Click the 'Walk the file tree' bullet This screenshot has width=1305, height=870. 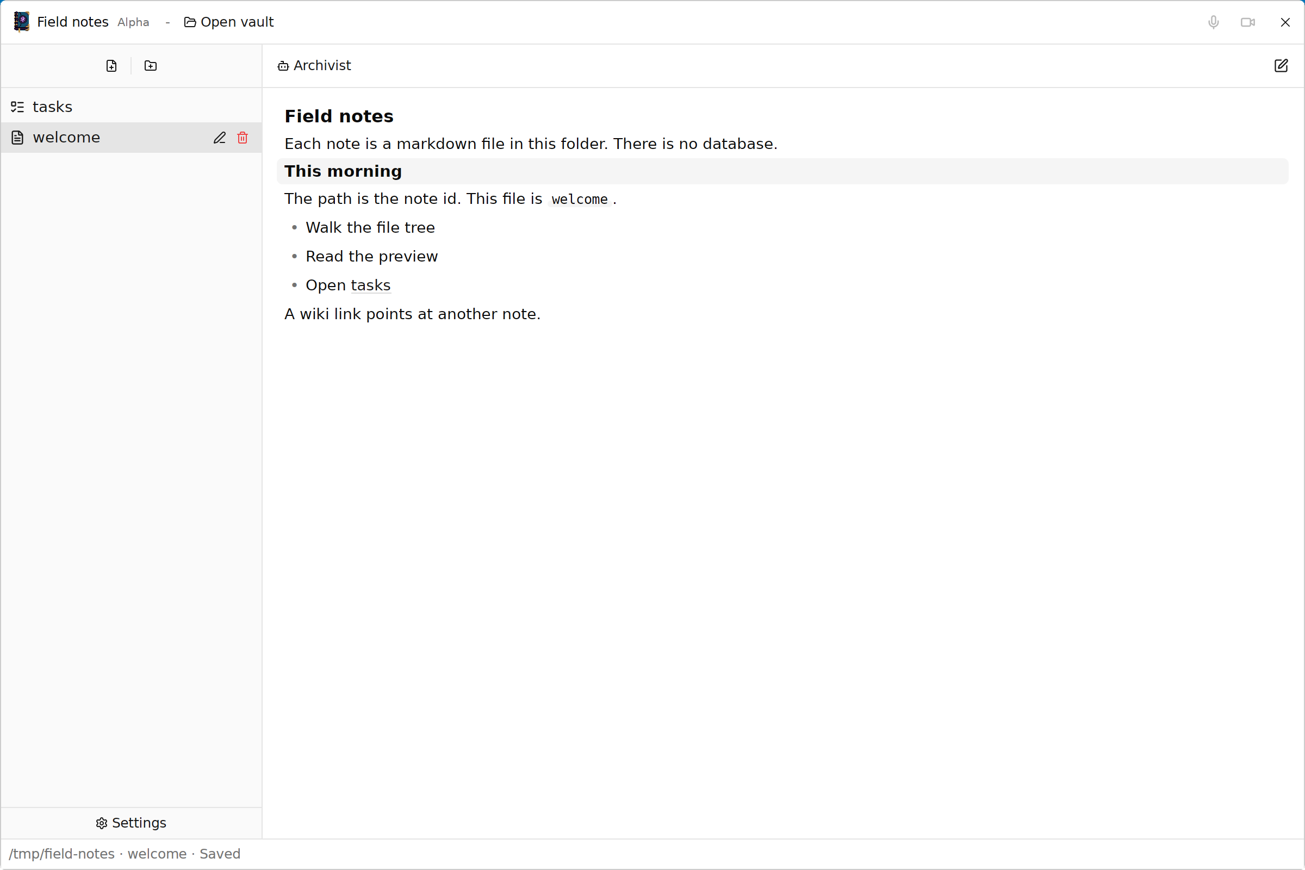pyautogui.click(x=370, y=227)
